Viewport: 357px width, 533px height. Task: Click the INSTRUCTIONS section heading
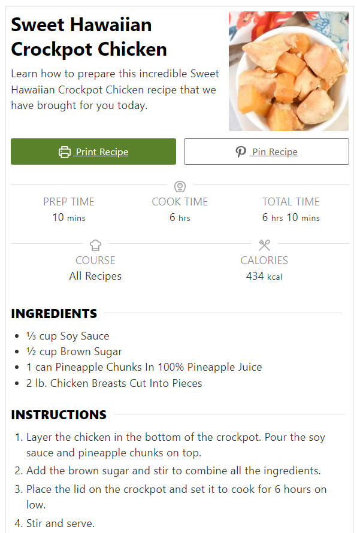coord(59,414)
